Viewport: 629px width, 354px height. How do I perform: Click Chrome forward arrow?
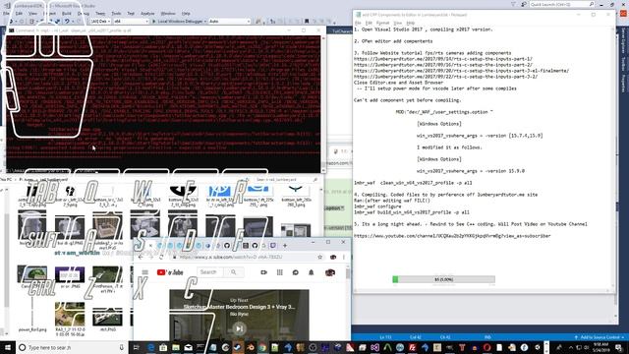pyautogui.click(x=150, y=257)
